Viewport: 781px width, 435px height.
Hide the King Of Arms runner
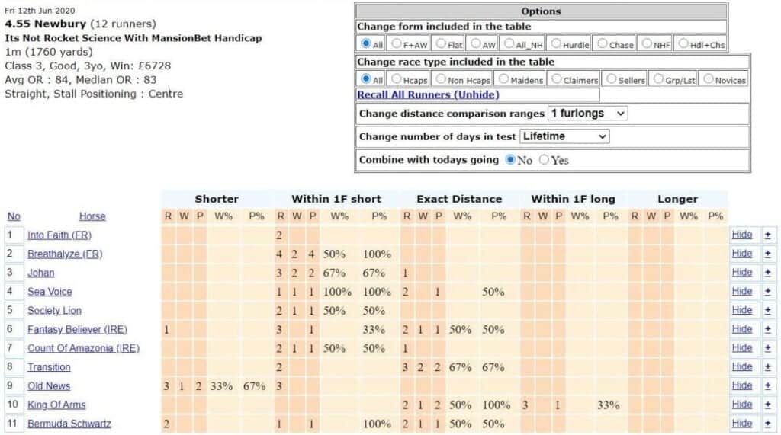click(x=741, y=405)
